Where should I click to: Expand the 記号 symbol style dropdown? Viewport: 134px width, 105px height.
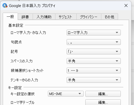[94, 52]
